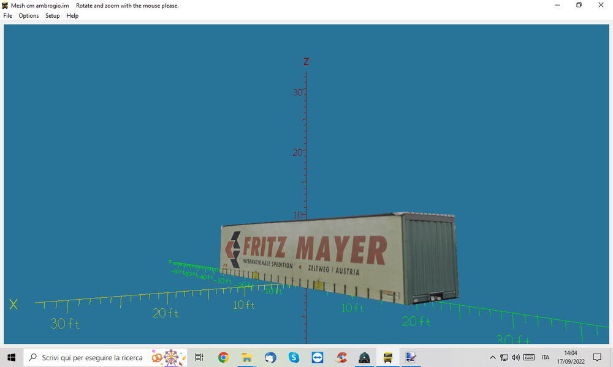Focus the taskbar search box
This screenshot has width=613, height=367.
click(105, 357)
